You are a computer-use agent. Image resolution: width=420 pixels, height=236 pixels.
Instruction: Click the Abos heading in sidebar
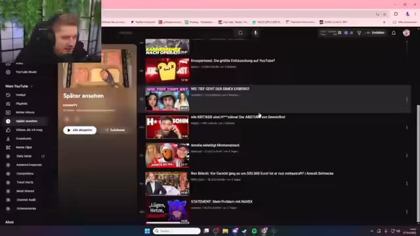coord(9,222)
